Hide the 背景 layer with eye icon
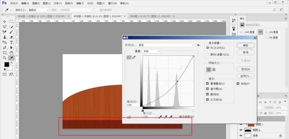This screenshot has width=289, height=139. 241,135
